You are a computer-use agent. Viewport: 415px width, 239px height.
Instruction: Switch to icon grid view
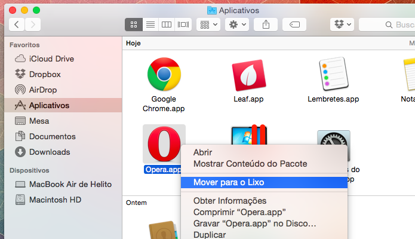134,24
